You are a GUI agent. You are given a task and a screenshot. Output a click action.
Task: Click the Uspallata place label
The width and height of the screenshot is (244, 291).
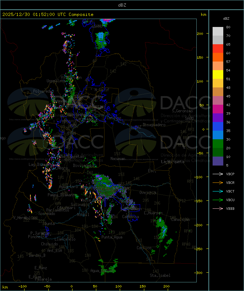pyautogui.click(x=56, y=81)
